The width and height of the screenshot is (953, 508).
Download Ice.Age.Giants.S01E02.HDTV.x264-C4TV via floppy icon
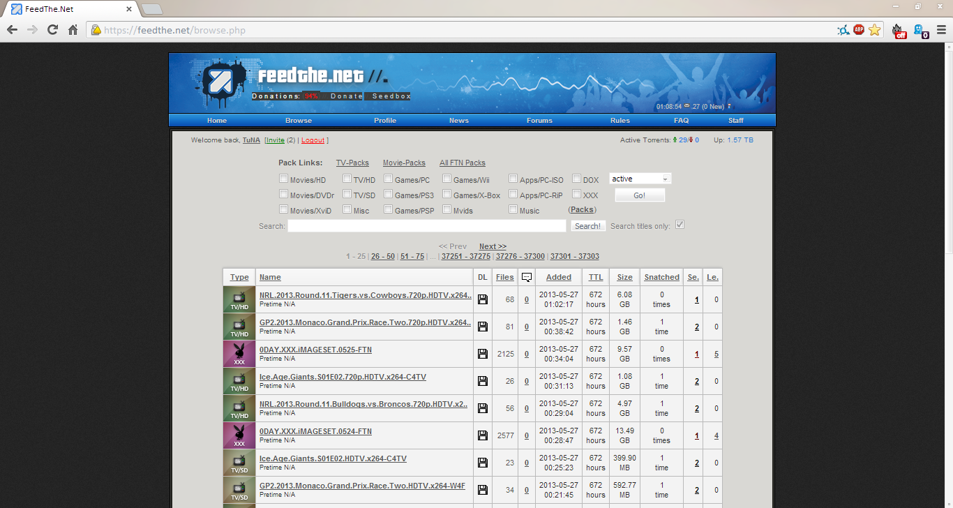pyautogui.click(x=482, y=463)
